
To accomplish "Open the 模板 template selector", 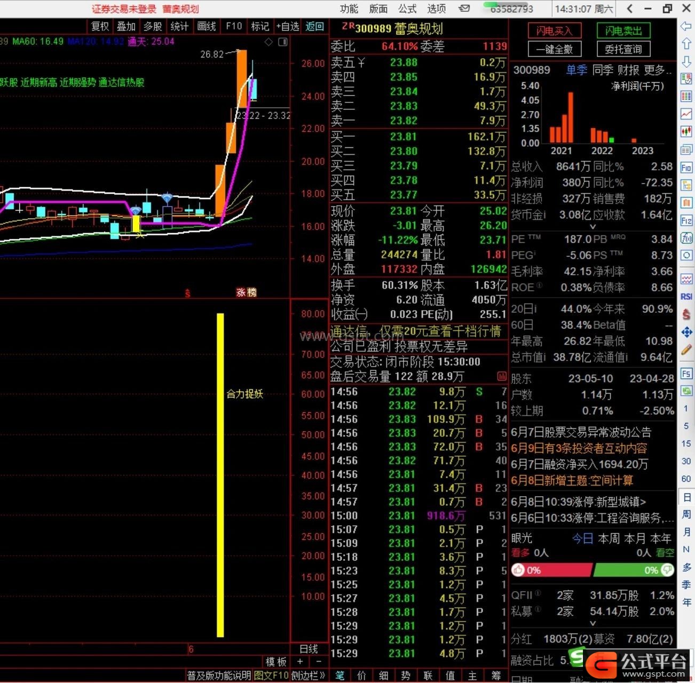I will tap(276, 662).
